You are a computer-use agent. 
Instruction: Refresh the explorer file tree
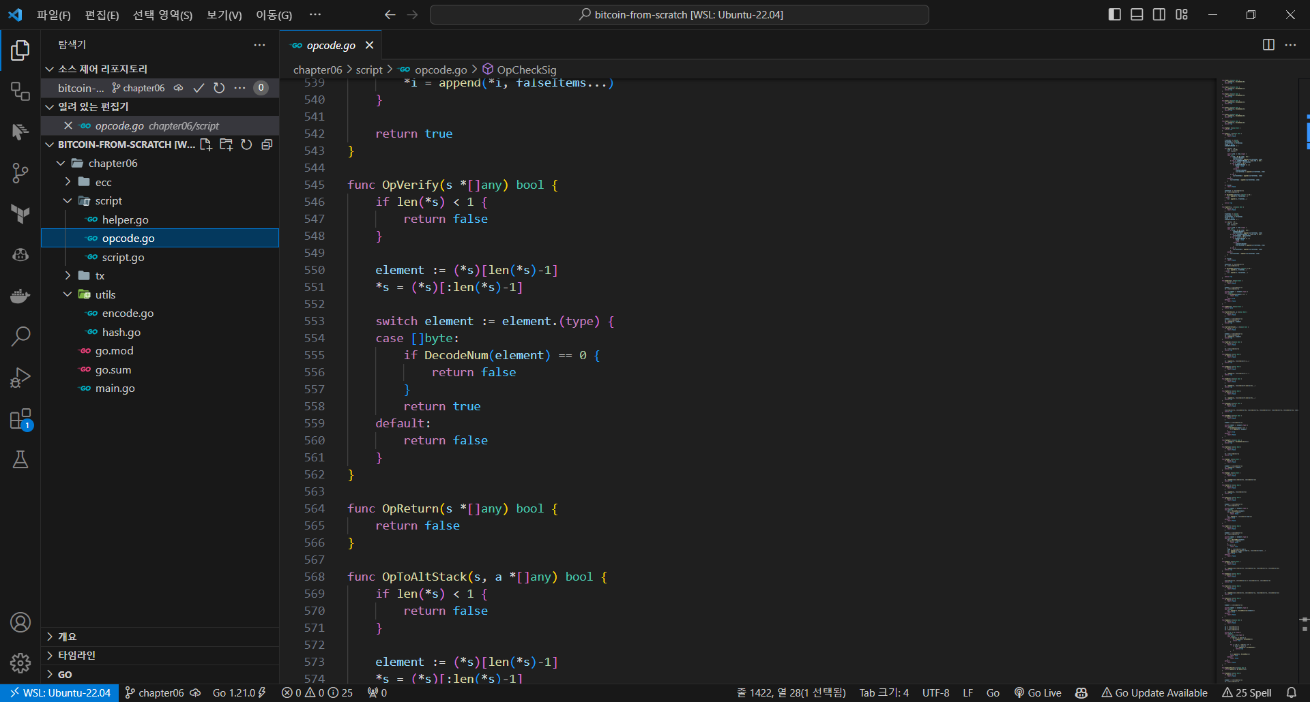pos(246,144)
